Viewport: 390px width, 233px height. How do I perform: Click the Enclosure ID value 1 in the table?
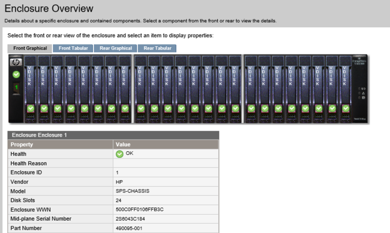[117, 173]
